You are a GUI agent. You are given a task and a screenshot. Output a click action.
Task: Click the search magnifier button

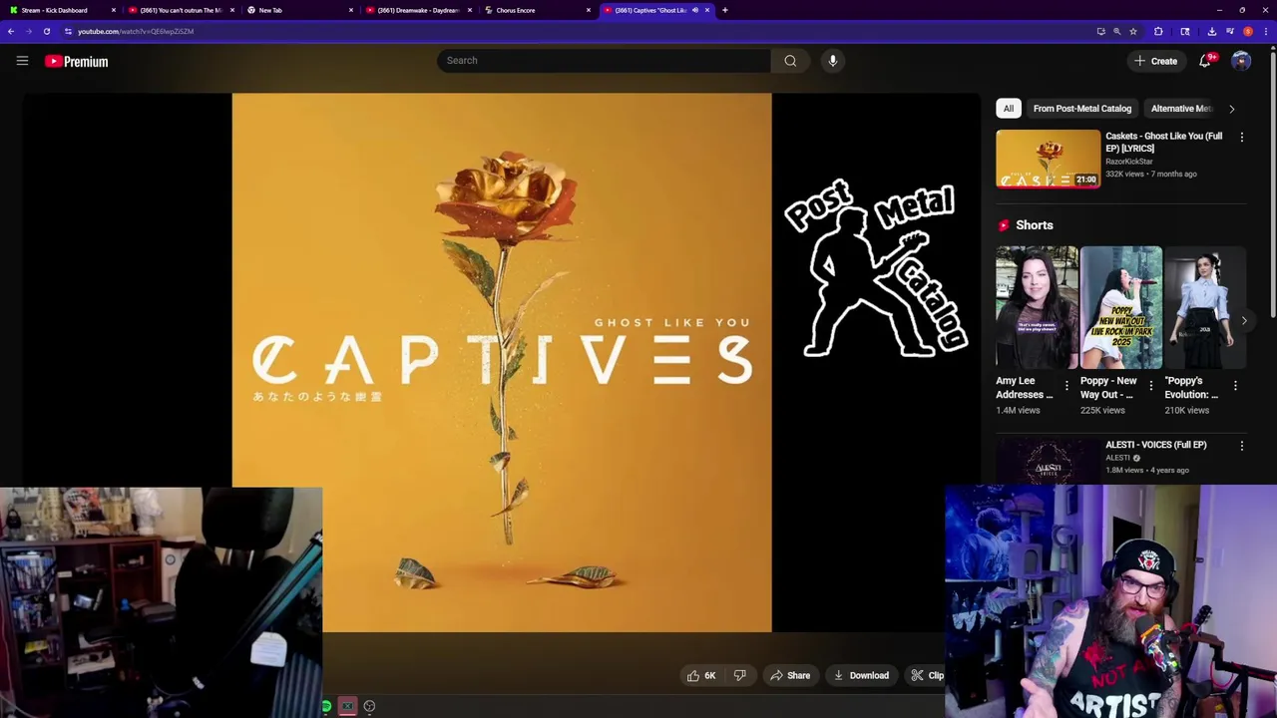790,61
